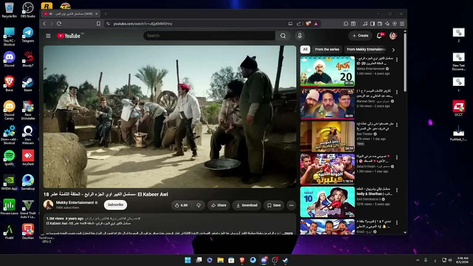Viewport: 473px width, 266px height.
Task: Click the video player to pause playback
Action: [170, 117]
